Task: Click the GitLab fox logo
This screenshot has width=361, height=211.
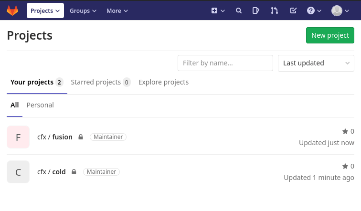Action: [x=12, y=11]
